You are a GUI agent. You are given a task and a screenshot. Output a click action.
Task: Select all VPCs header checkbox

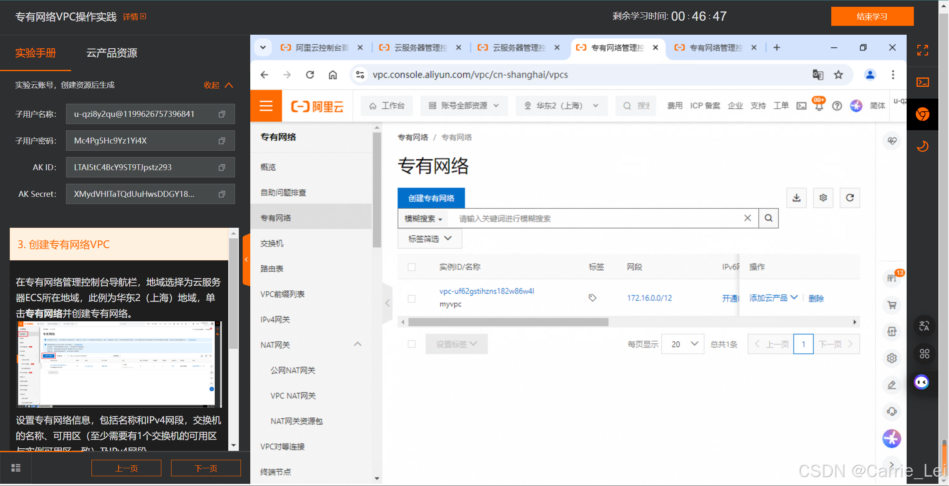(412, 267)
